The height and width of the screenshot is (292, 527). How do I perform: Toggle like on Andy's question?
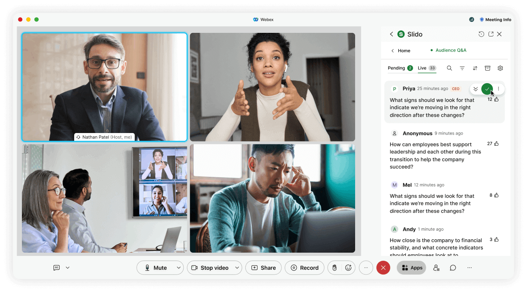pyautogui.click(x=496, y=239)
